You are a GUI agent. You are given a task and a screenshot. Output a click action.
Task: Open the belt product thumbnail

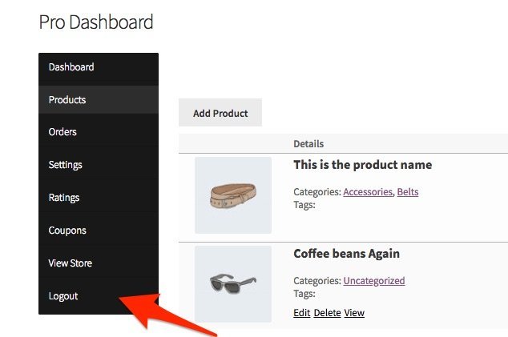(x=233, y=195)
